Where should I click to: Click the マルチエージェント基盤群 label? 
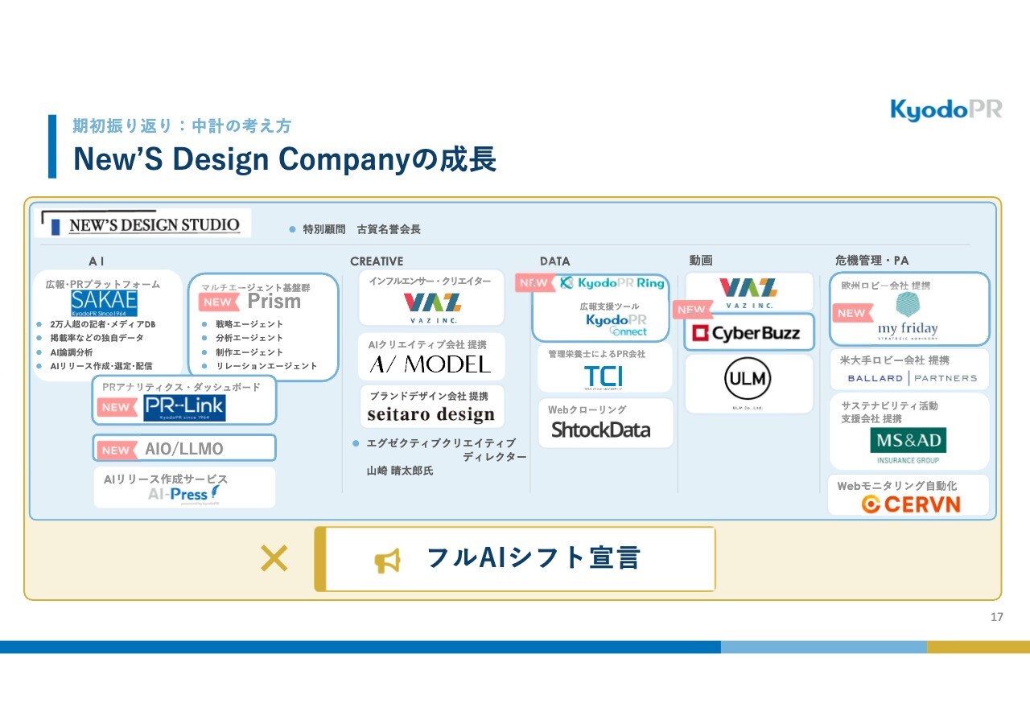[255, 287]
